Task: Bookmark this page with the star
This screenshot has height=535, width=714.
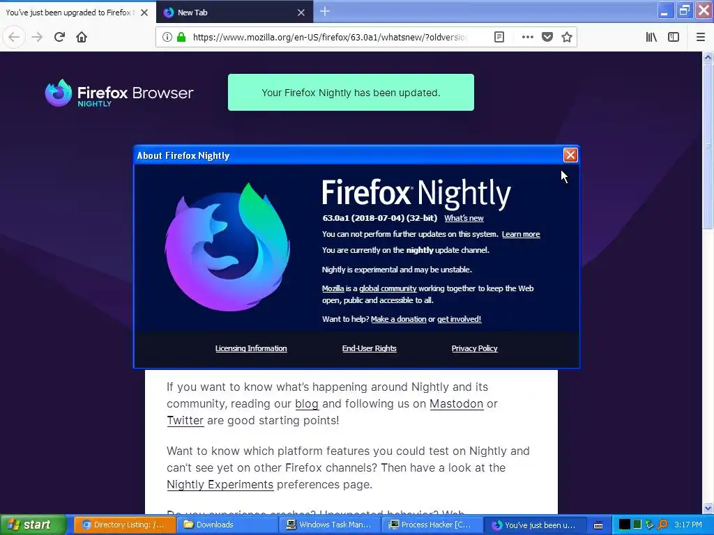Action: (566, 37)
